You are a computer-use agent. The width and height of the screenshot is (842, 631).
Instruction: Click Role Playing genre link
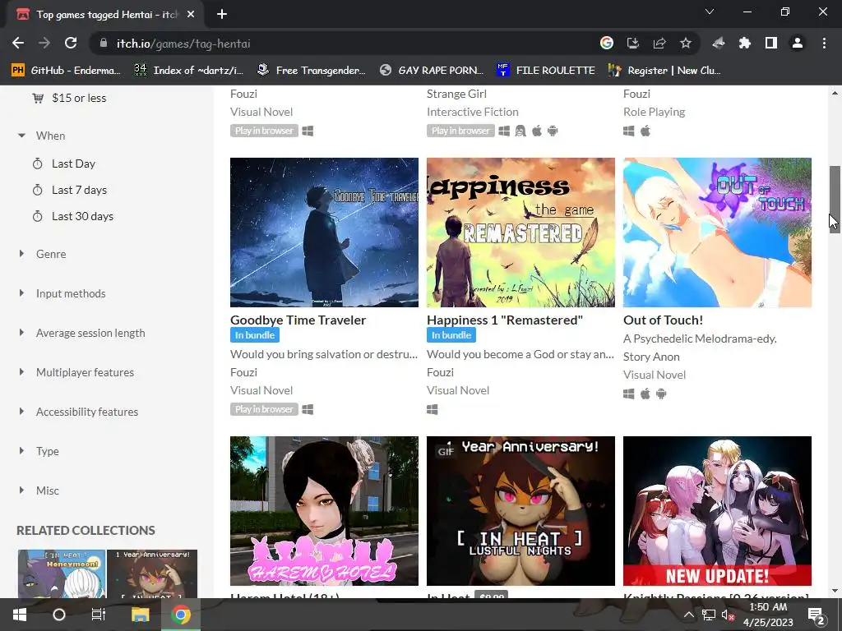[x=654, y=112]
